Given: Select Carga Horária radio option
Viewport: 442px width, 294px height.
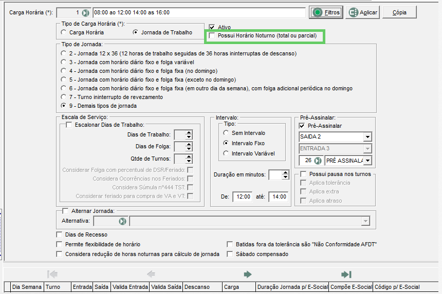Looking at the screenshot, I should 64,32.
